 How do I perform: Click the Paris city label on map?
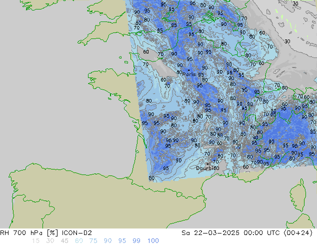pos(189,74)
